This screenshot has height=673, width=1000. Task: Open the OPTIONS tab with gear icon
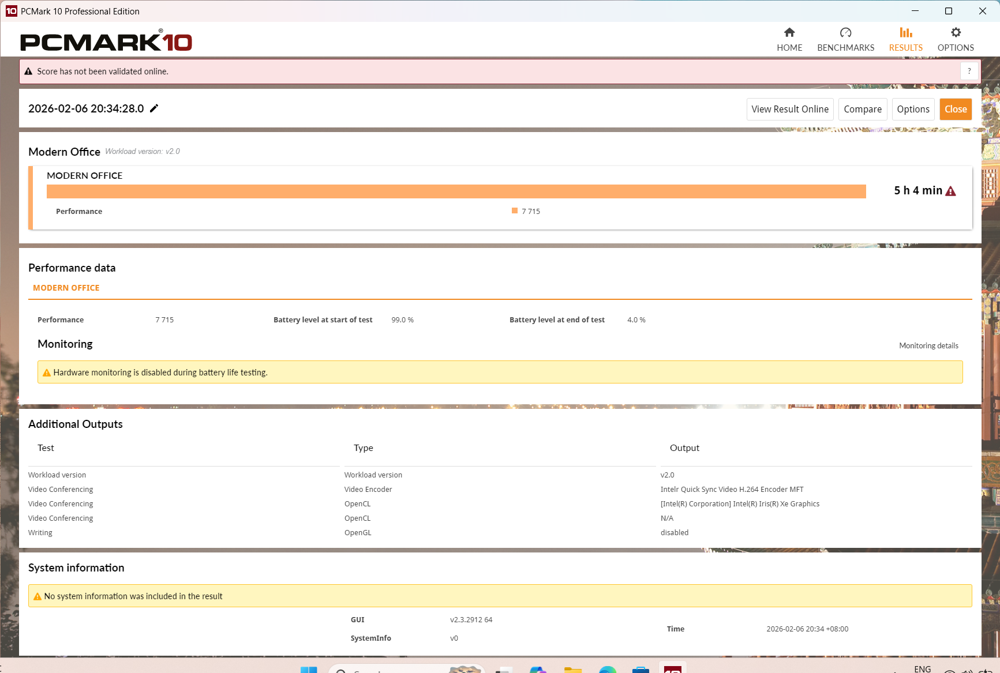point(956,40)
